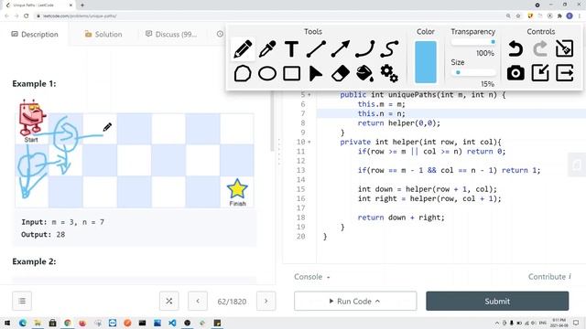Open Visual Studio Code from taskbar

[172, 323]
